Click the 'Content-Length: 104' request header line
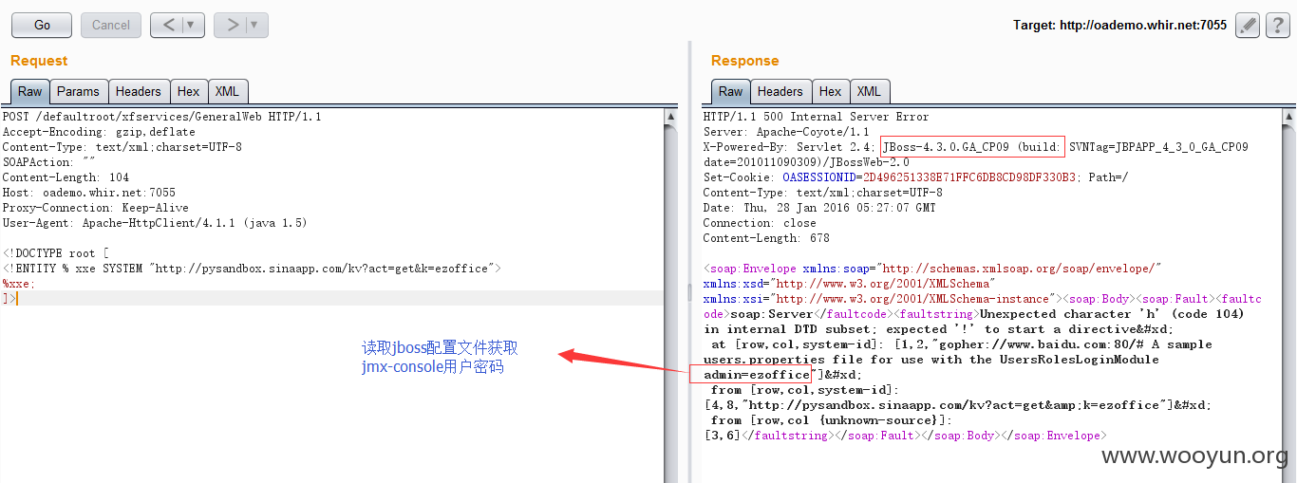 pyautogui.click(x=66, y=177)
